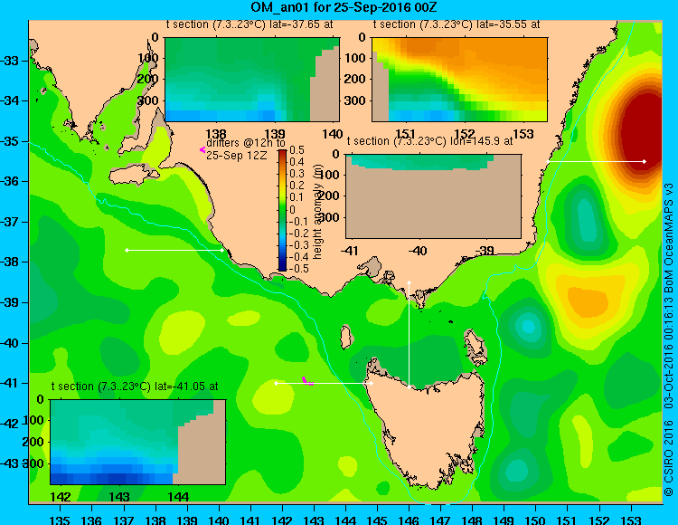Click the 143 label under the lat=-41.05 inset
The width and height of the screenshot is (678, 525).
click(x=119, y=497)
